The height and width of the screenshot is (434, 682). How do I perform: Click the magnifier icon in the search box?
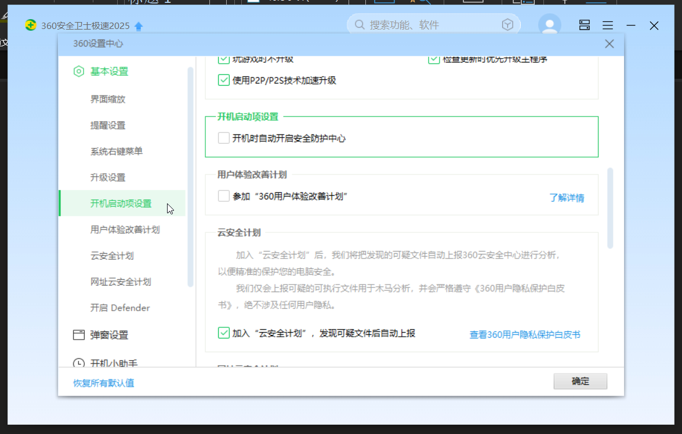pos(360,25)
